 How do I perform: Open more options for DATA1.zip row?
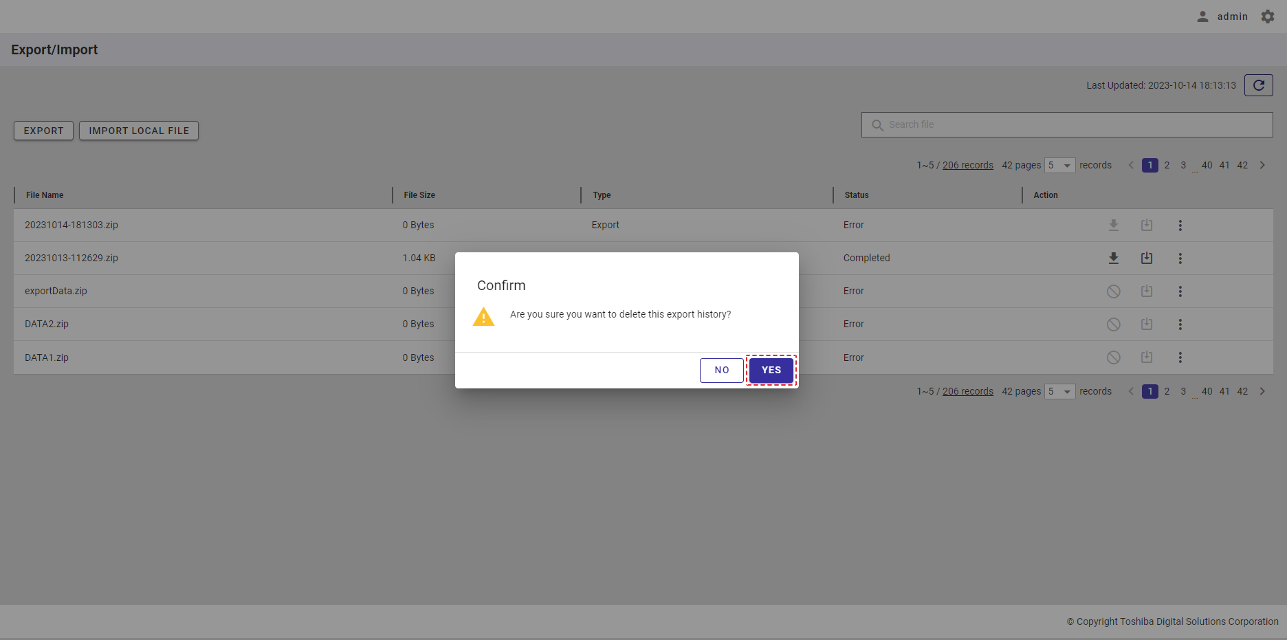[x=1180, y=357]
